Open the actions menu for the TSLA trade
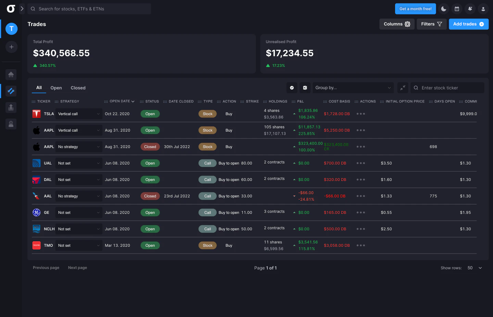The width and height of the screenshot is (493, 317). tap(361, 113)
